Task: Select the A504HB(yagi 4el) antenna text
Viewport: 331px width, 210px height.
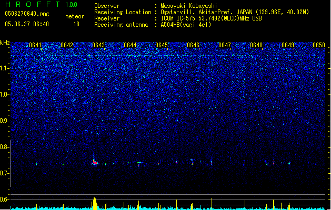Action: 186,25
